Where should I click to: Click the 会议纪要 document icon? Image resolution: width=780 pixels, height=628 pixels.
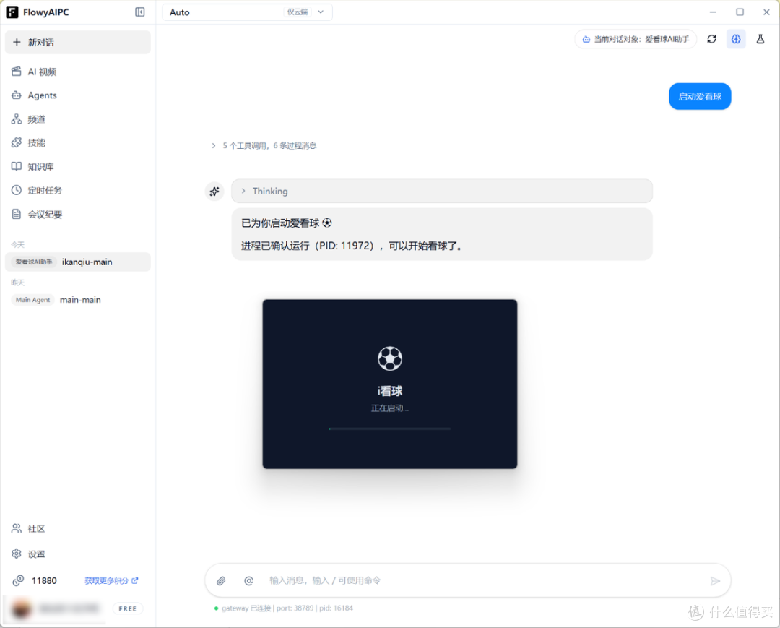pyautogui.click(x=17, y=214)
